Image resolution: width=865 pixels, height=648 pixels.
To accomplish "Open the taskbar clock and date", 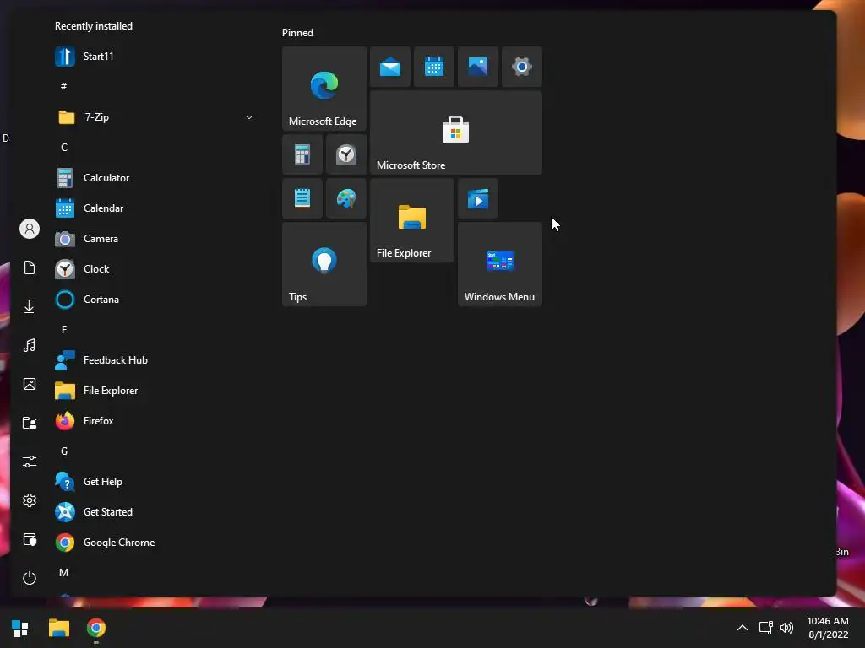I will point(828,628).
